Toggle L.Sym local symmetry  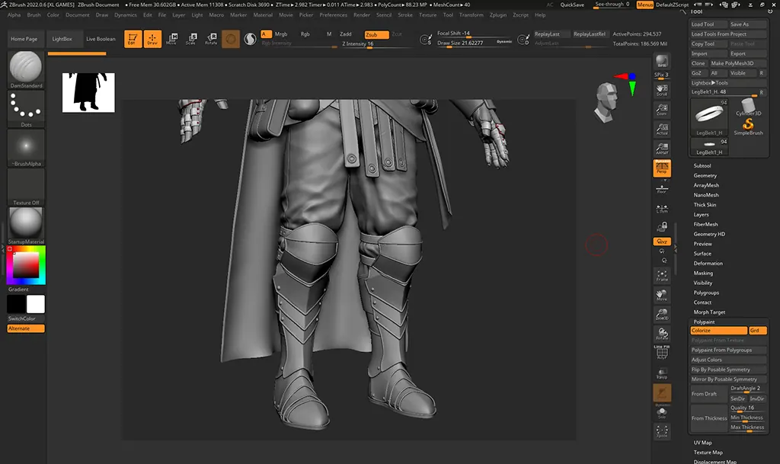(662, 209)
